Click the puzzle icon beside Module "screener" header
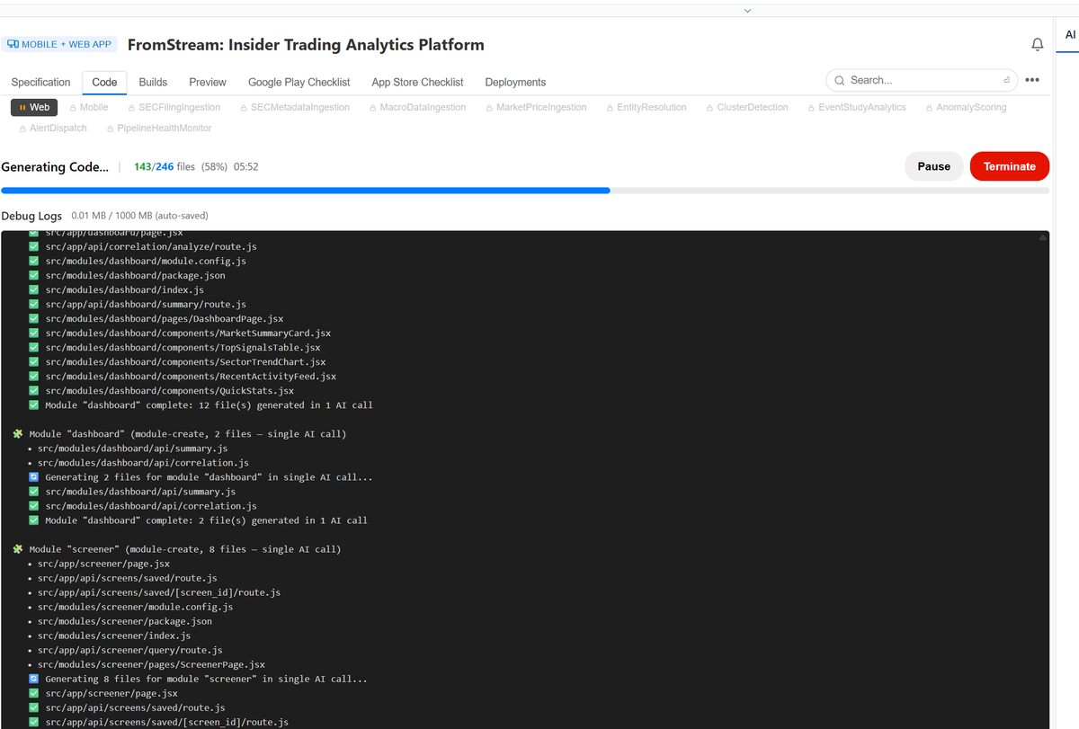 pyautogui.click(x=18, y=549)
